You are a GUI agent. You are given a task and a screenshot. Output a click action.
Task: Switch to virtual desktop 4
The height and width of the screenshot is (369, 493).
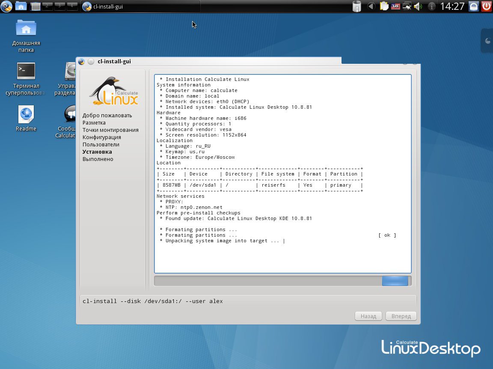72,6
